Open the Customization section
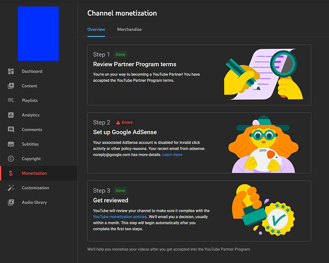This screenshot has height=263, width=329. tap(39, 188)
